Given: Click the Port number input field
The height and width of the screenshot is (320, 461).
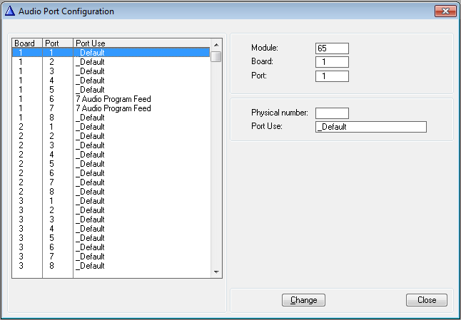Looking at the screenshot, I should (x=332, y=76).
